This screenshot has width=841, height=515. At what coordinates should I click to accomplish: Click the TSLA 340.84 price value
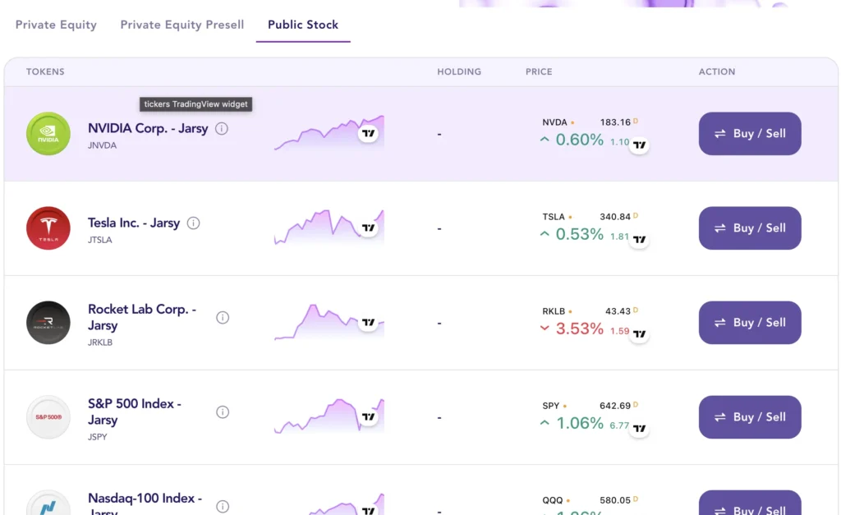pyautogui.click(x=615, y=217)
